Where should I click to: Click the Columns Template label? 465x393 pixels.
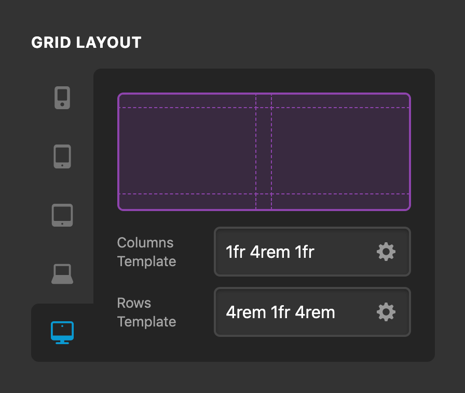pyautogui.click(x=146, y=252)
